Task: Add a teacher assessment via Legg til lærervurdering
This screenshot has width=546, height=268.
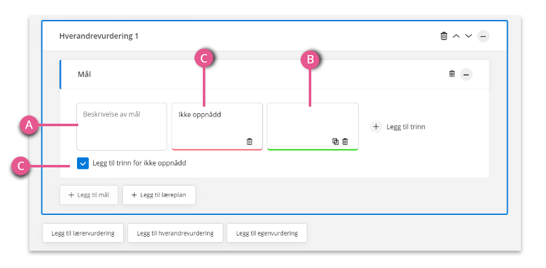Action: pyautogui.click(x=83, y=233)
